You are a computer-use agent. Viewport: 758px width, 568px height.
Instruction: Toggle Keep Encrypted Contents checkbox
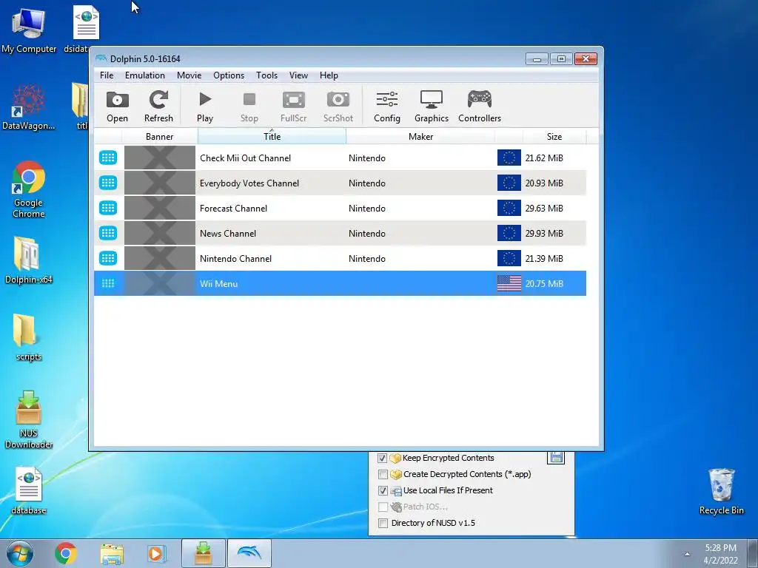pos(383,458)
